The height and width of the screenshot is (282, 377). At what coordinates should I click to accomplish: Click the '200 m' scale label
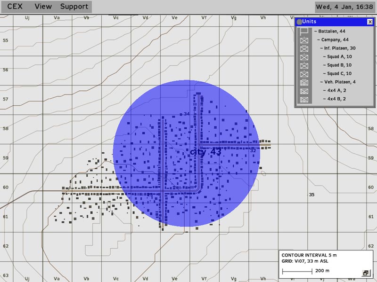tap(322, 271)
